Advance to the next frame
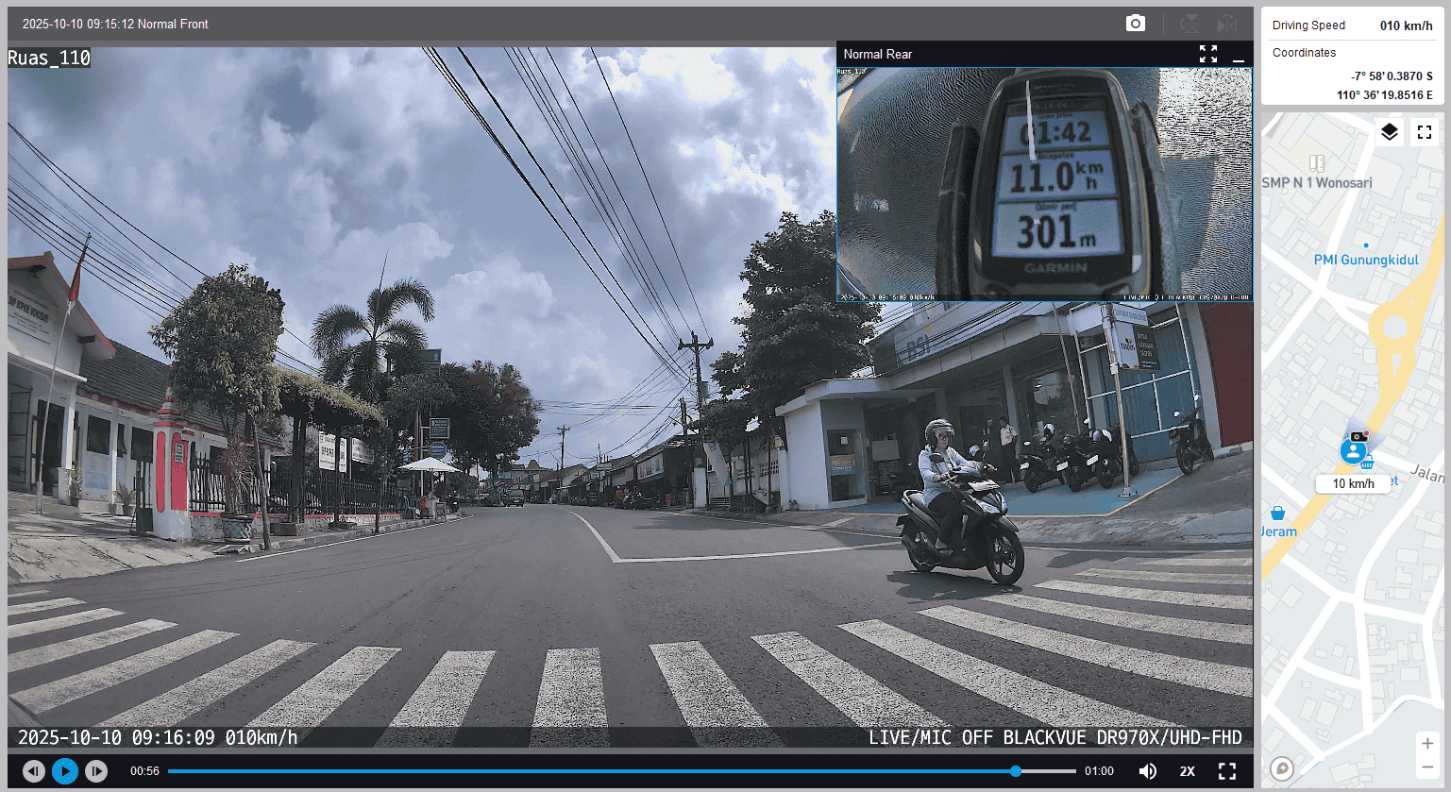 click(96, 771)
